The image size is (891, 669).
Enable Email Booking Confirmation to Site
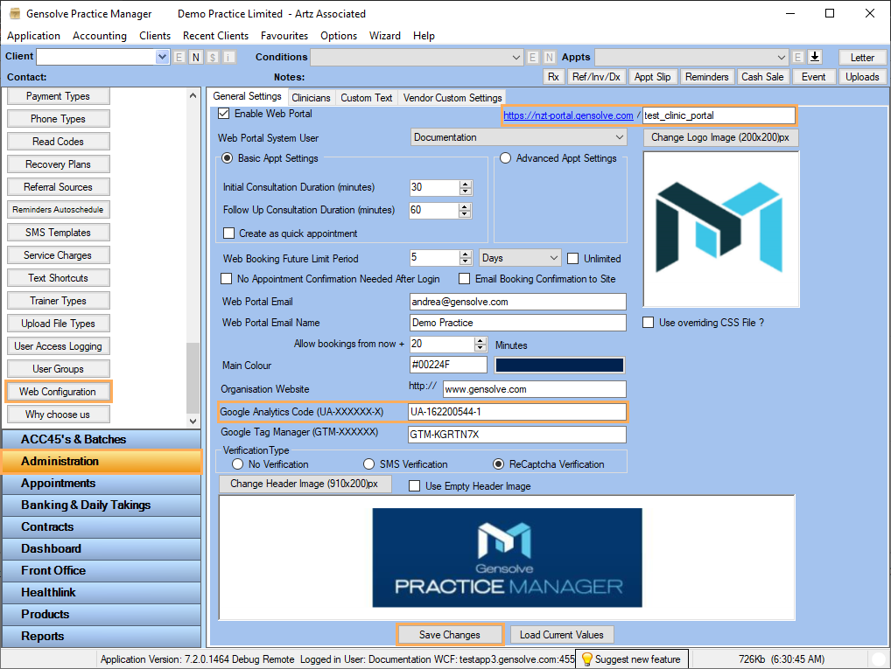[464, 279]
